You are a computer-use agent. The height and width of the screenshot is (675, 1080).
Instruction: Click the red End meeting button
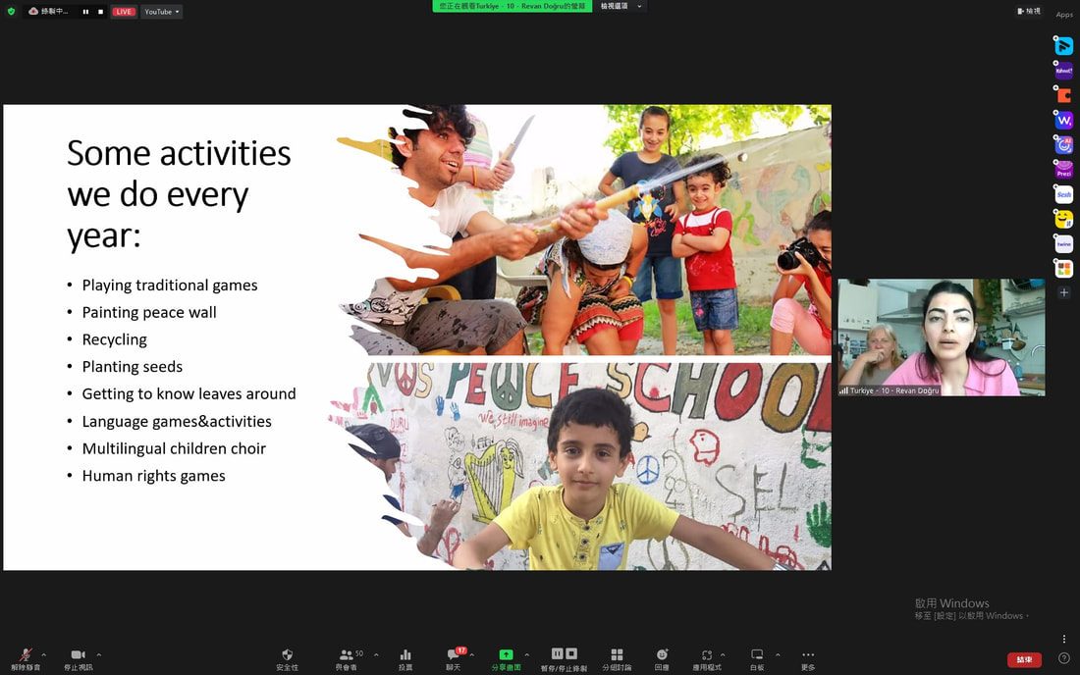coord(1024,659)
